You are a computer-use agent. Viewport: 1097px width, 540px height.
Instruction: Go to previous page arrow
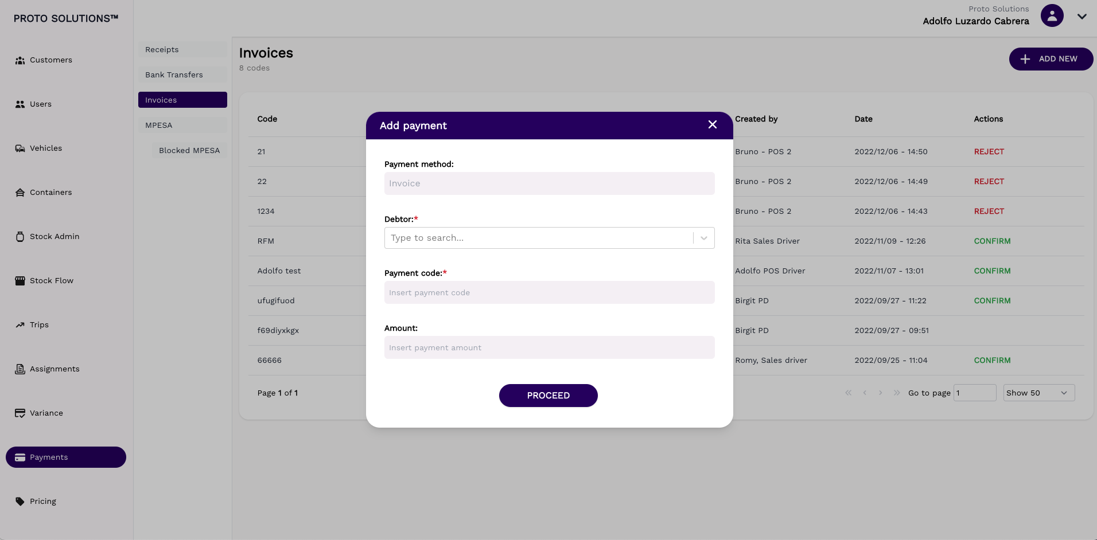tap(865, 393)
